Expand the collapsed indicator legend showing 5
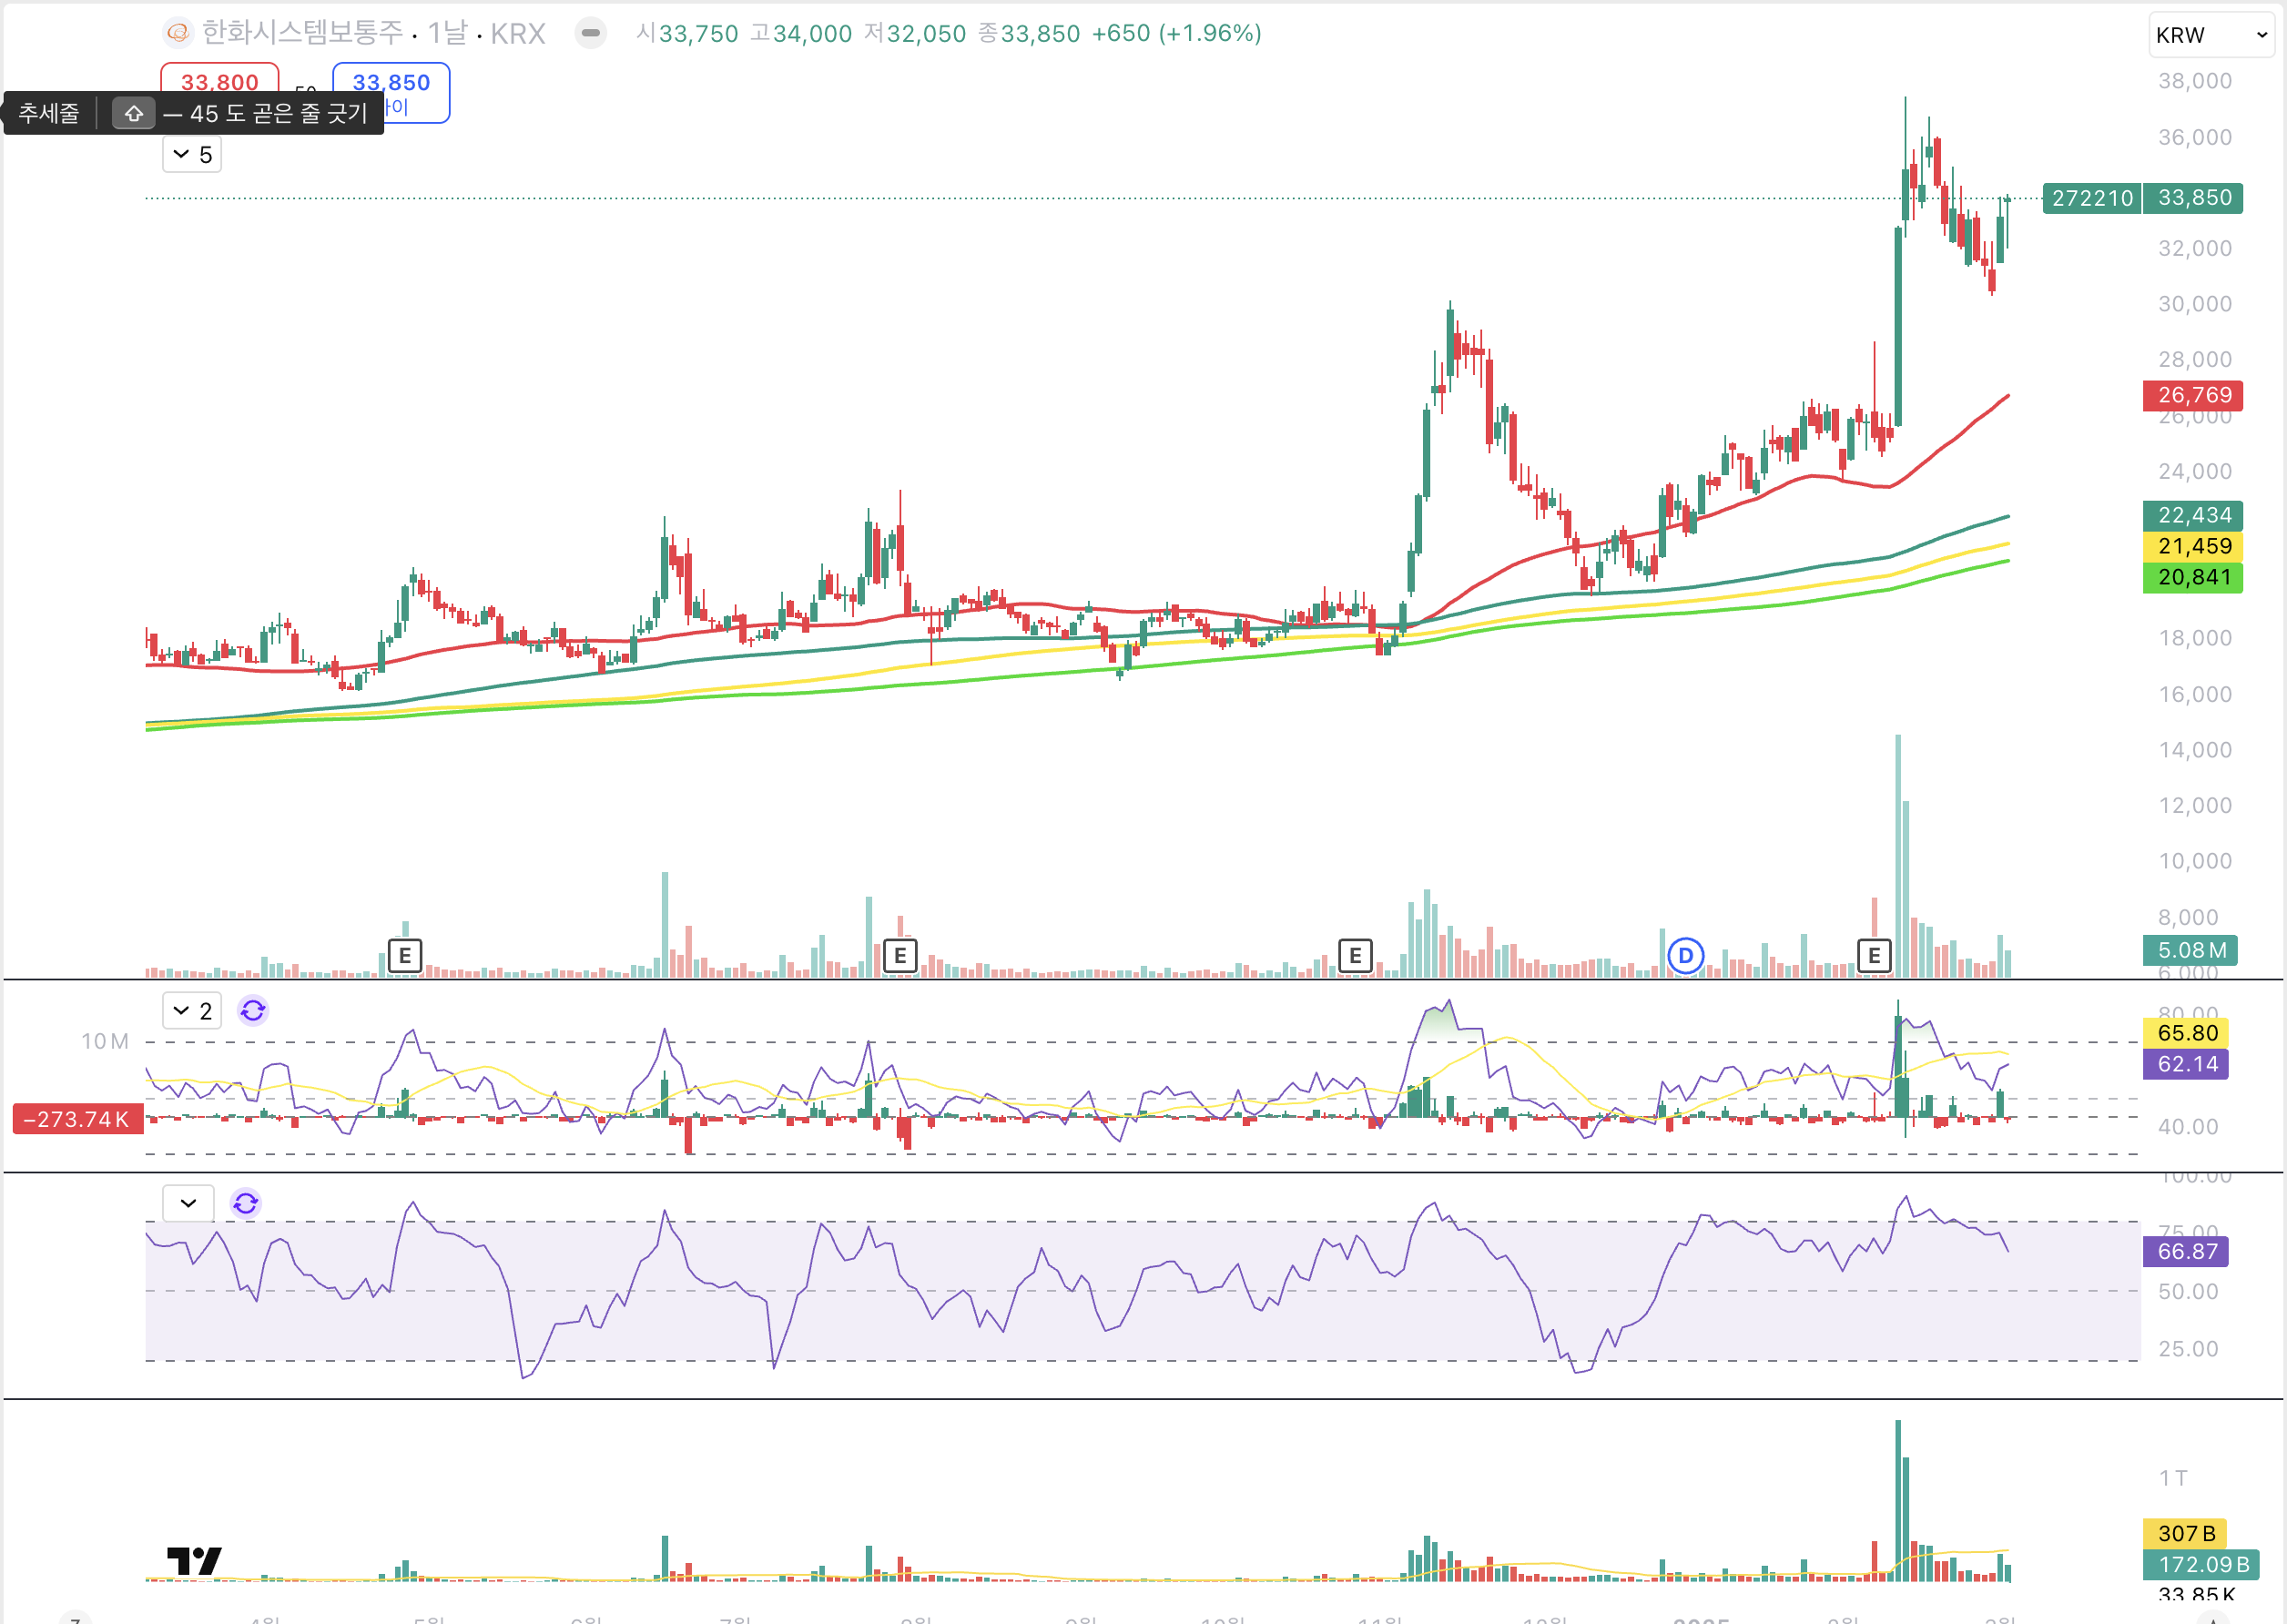 click(x=192, y=155)
